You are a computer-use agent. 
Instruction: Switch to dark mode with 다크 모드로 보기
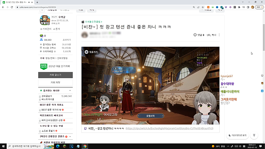[x=238, y=135]
